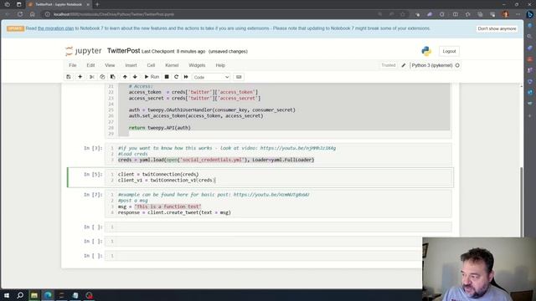The image size is (536, 301).
Task: Paste cells below toolbar icon
Action: click(x=113, y=77)
